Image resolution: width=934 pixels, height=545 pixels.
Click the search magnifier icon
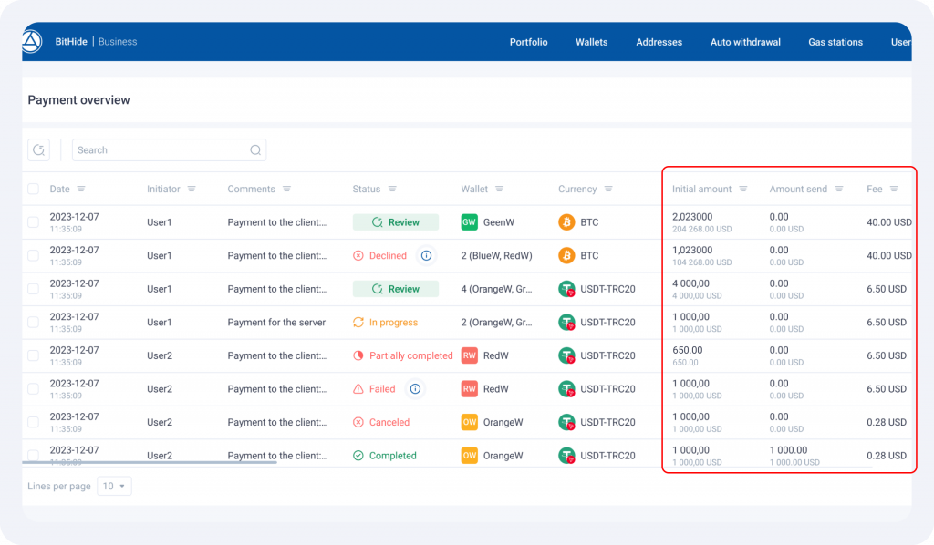point(255,150)
